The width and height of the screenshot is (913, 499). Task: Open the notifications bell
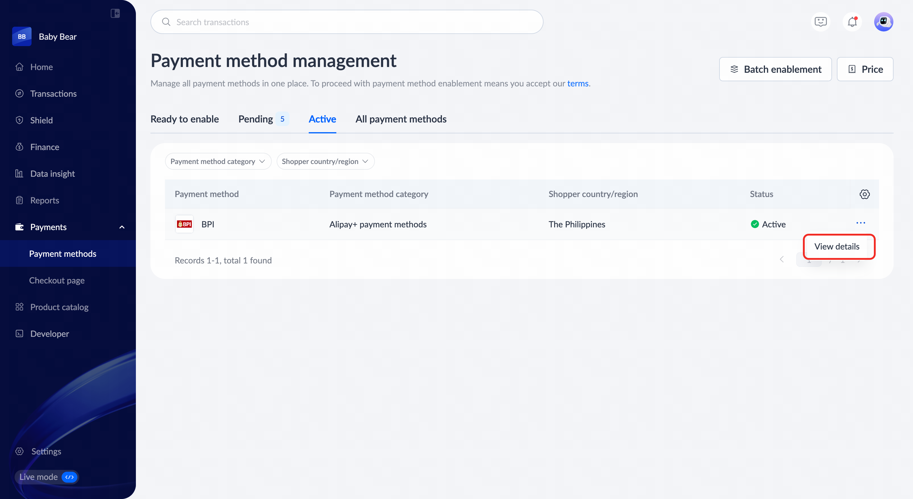tap(852, 22)
